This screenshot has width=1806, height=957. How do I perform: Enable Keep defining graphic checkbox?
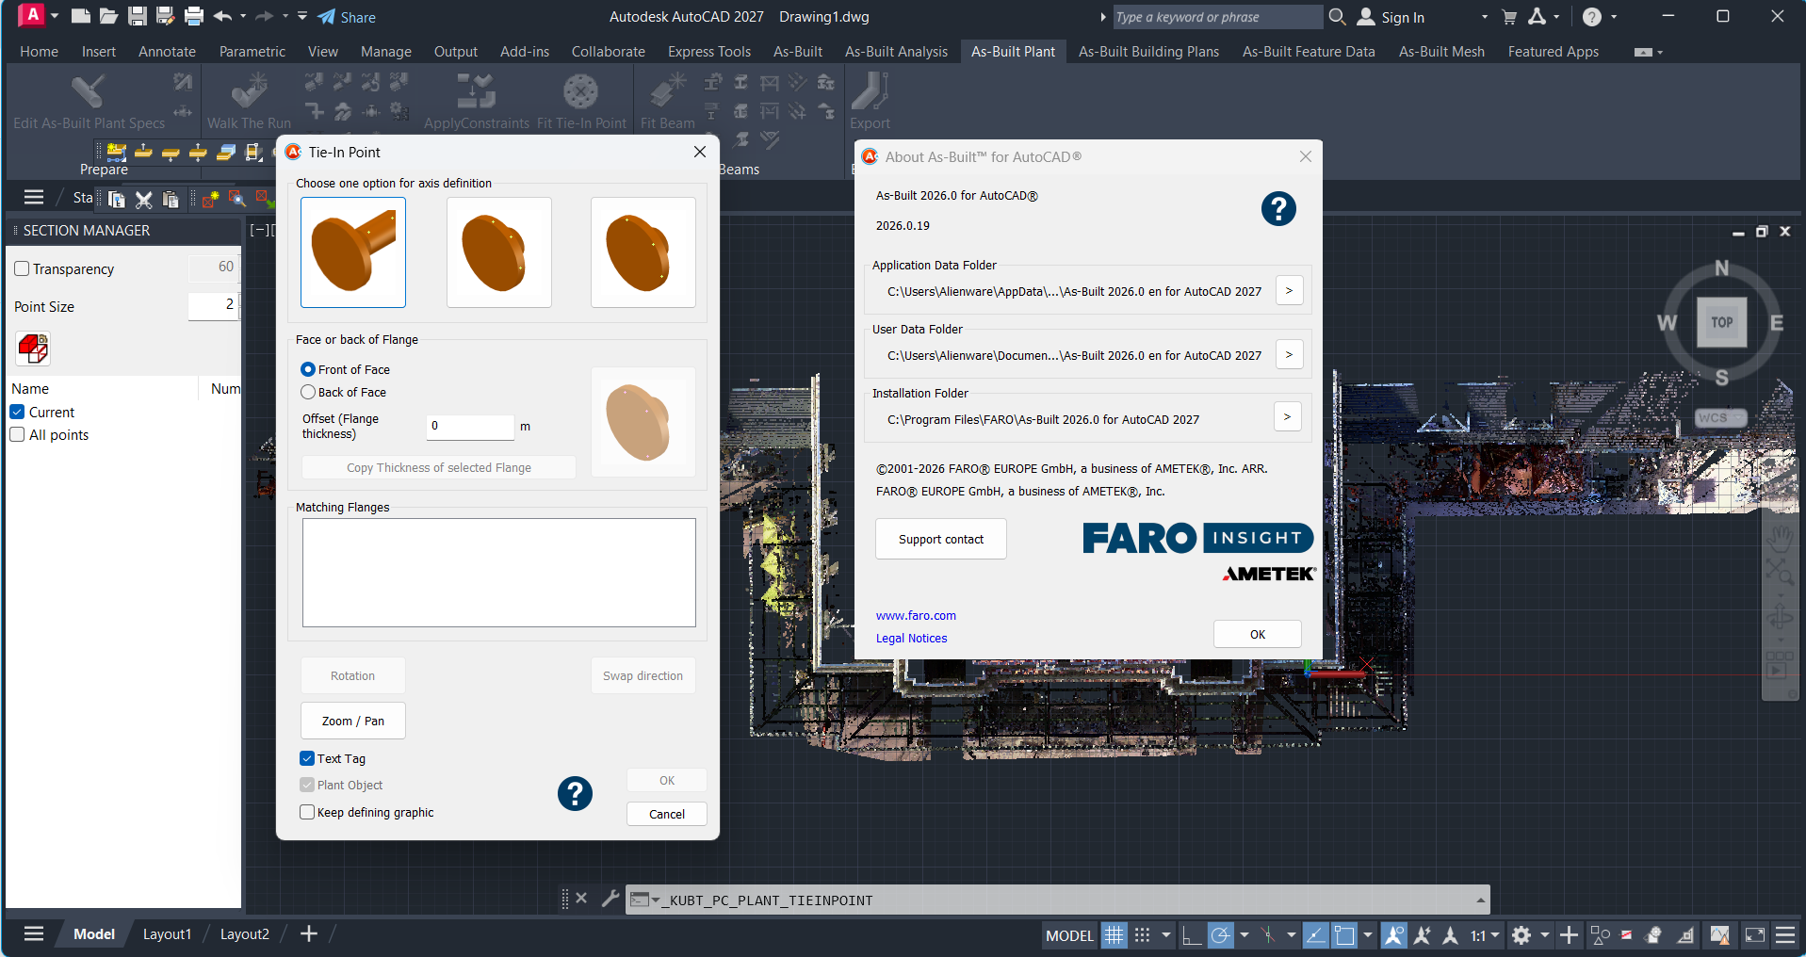pyautogui.click(x=307, y=812)
